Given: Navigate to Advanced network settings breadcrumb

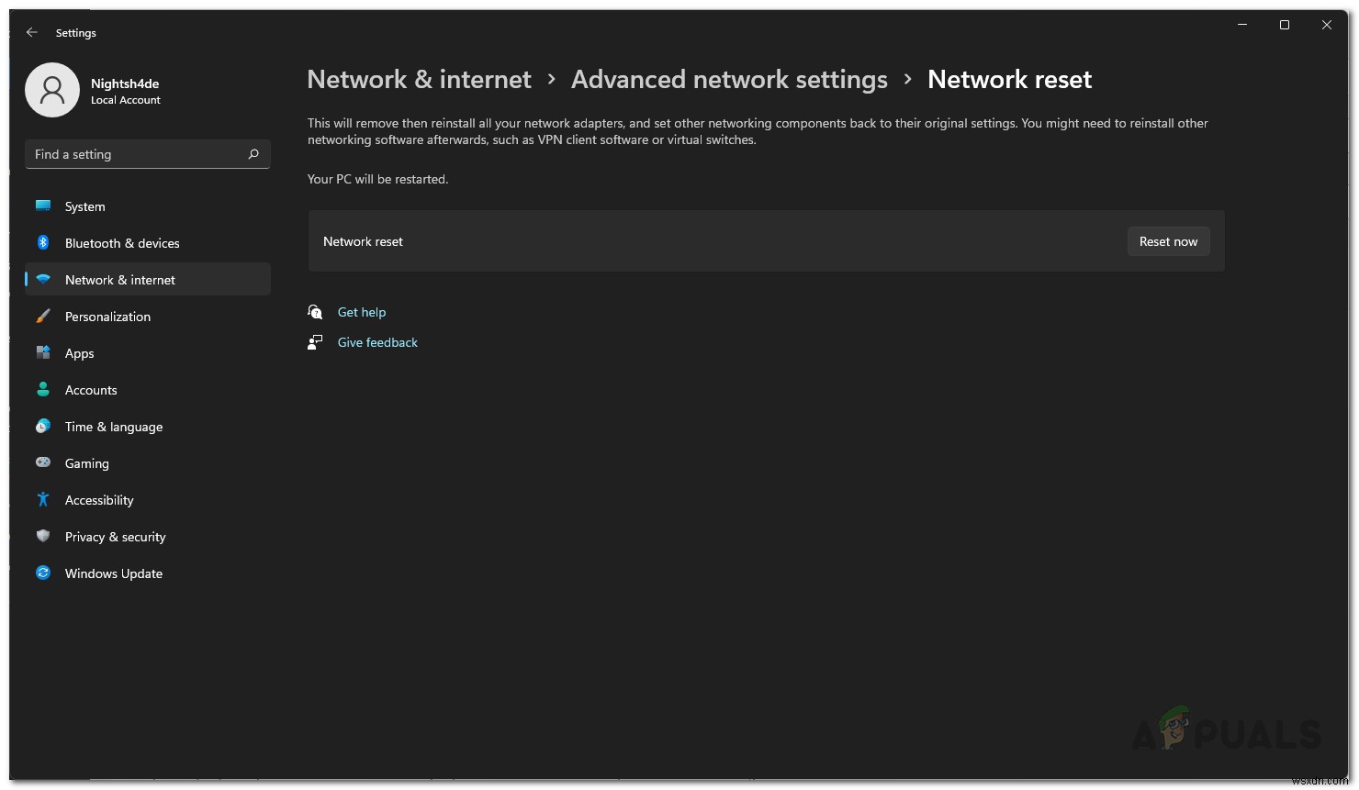Looking at the screenshot, I should coord(728,80).
